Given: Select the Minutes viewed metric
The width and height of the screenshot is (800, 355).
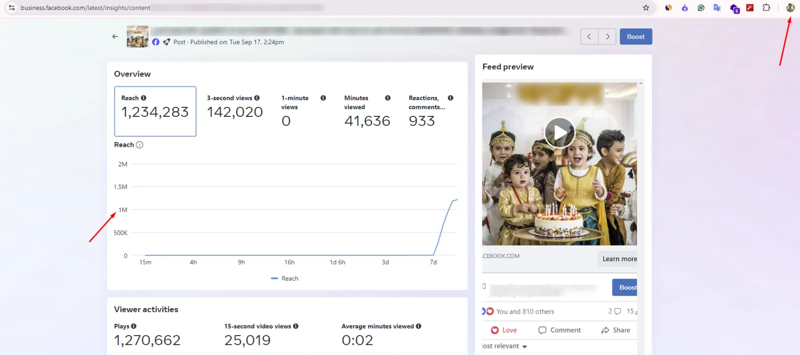Looking at the screenshot, I should coord(367,111).
